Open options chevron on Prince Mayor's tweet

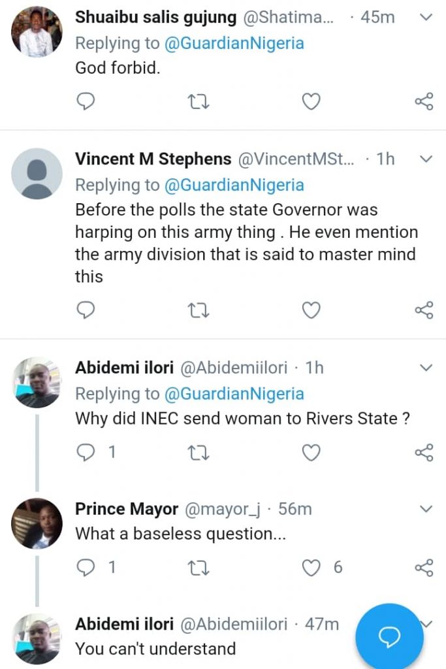426,508
